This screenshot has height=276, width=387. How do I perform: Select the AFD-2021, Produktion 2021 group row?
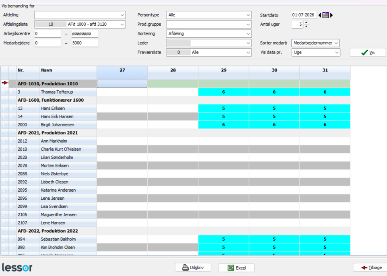[x=175, y=133]
